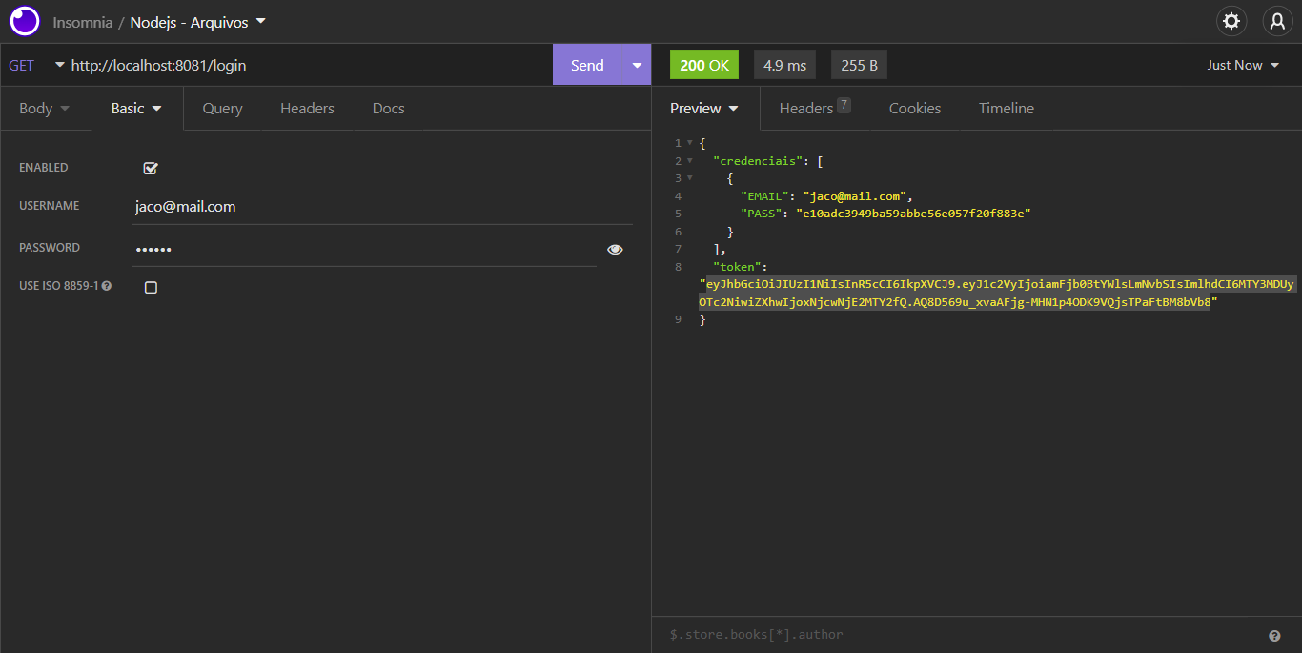Open the Nodejs - Arquivos workspace dropdown

coord(198,22)
